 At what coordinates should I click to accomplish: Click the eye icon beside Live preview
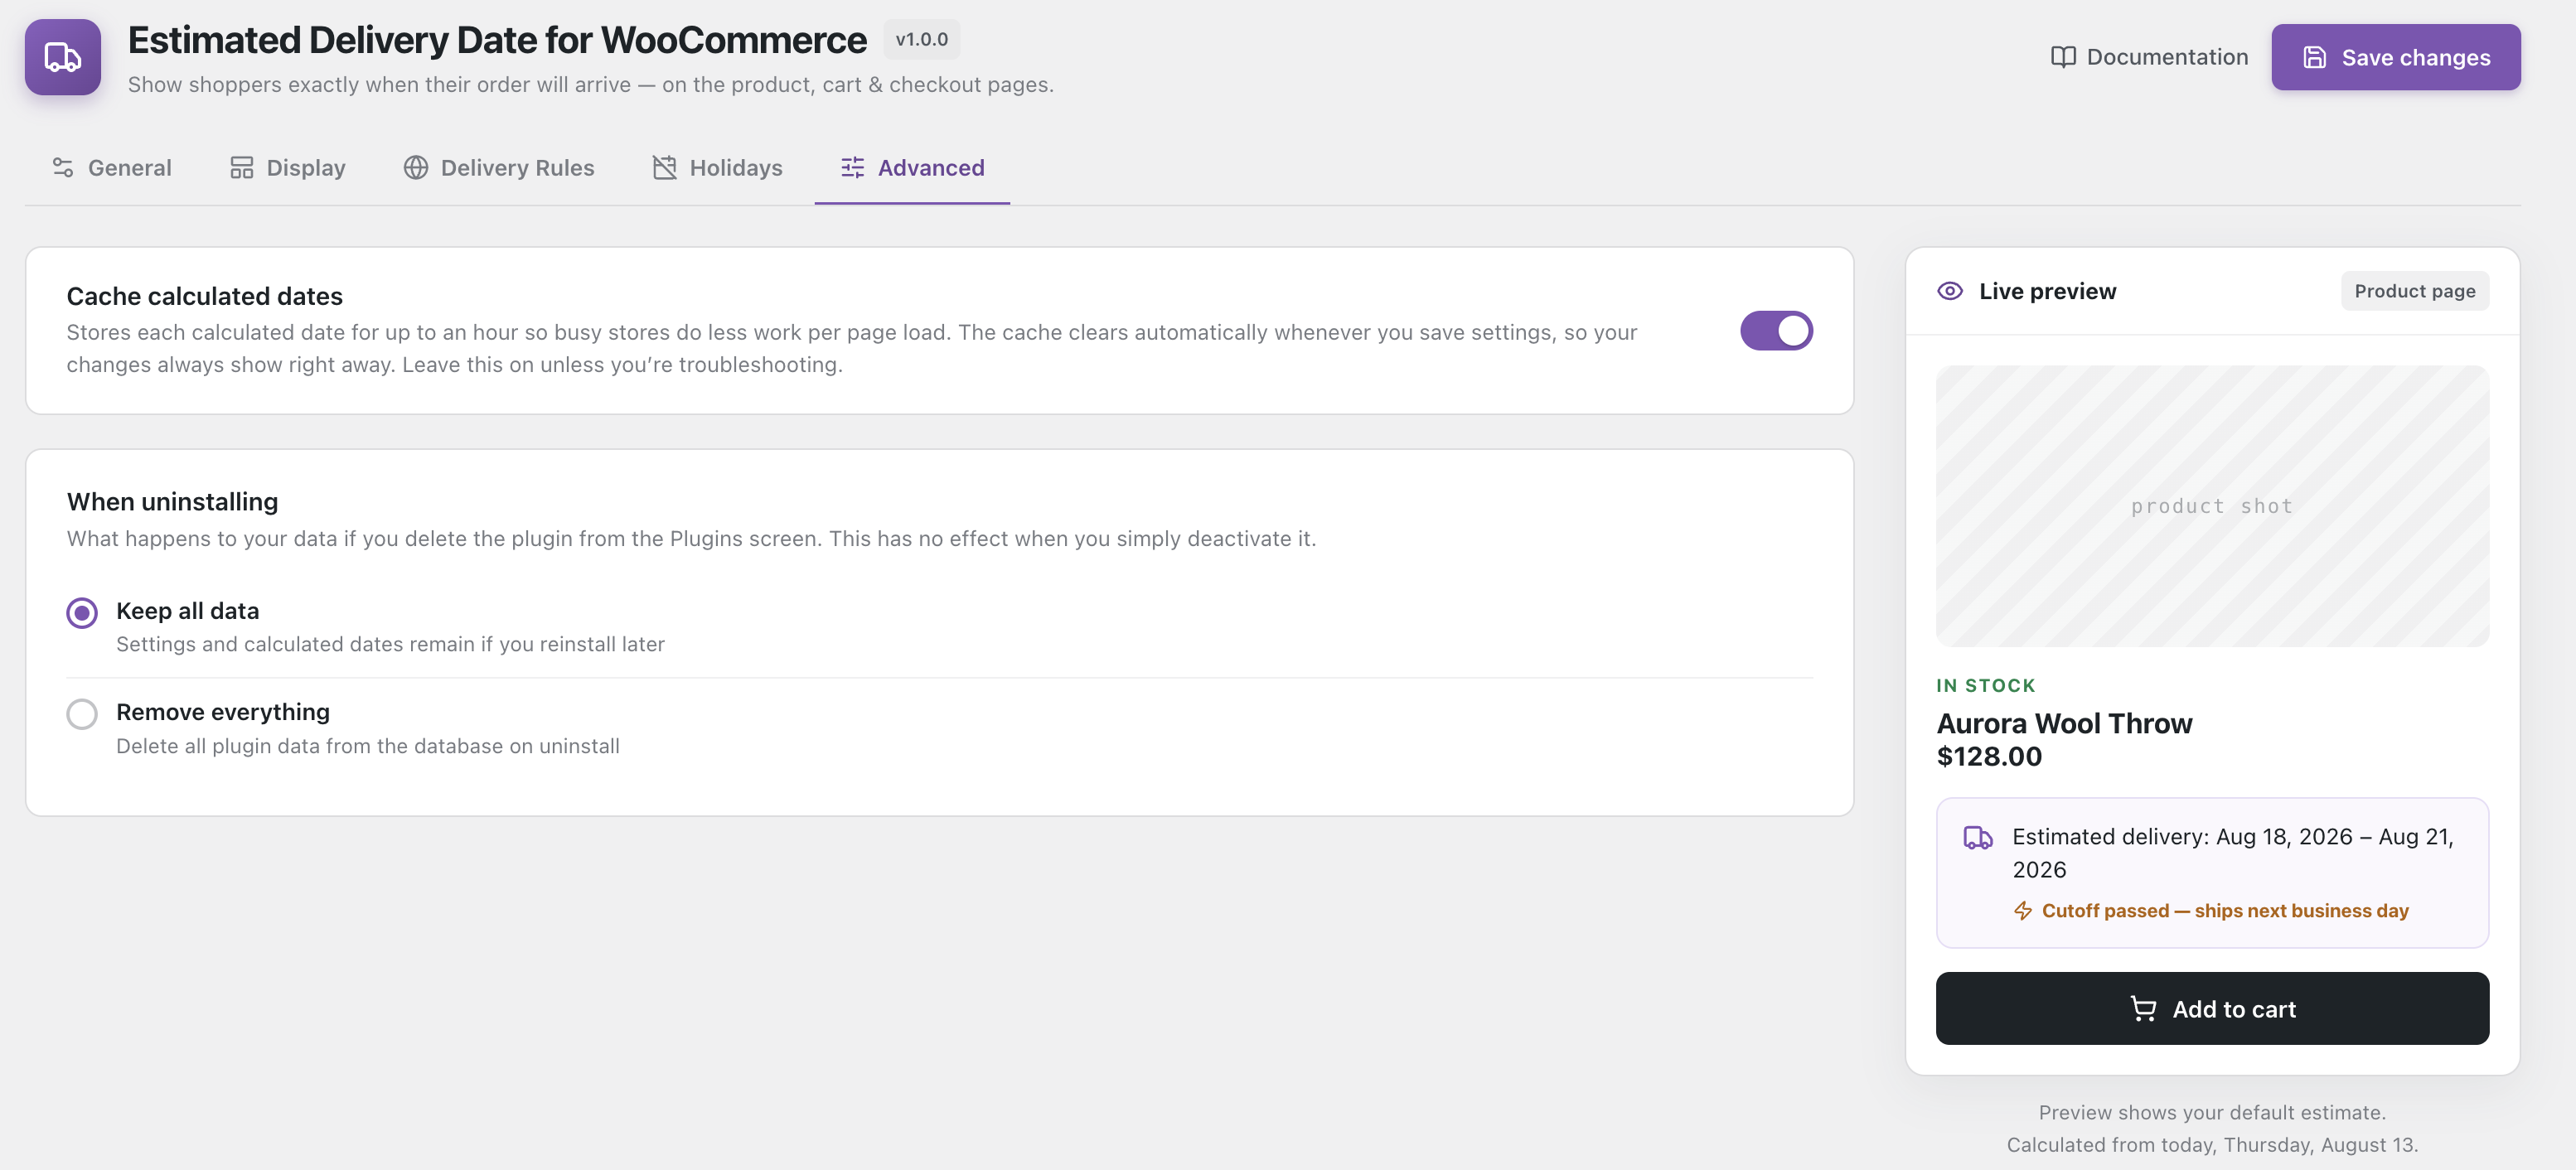(1950, 291)
